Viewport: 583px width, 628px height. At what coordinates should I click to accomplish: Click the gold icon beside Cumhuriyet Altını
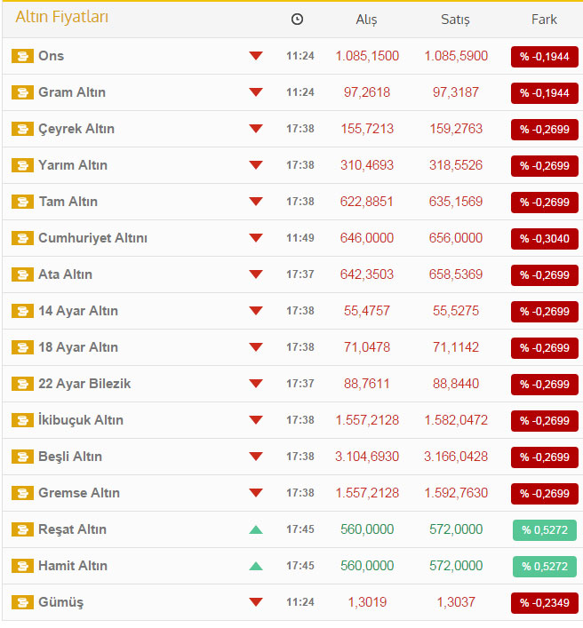tap(22, 238)
